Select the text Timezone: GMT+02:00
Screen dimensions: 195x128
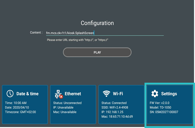coord(20,112)
